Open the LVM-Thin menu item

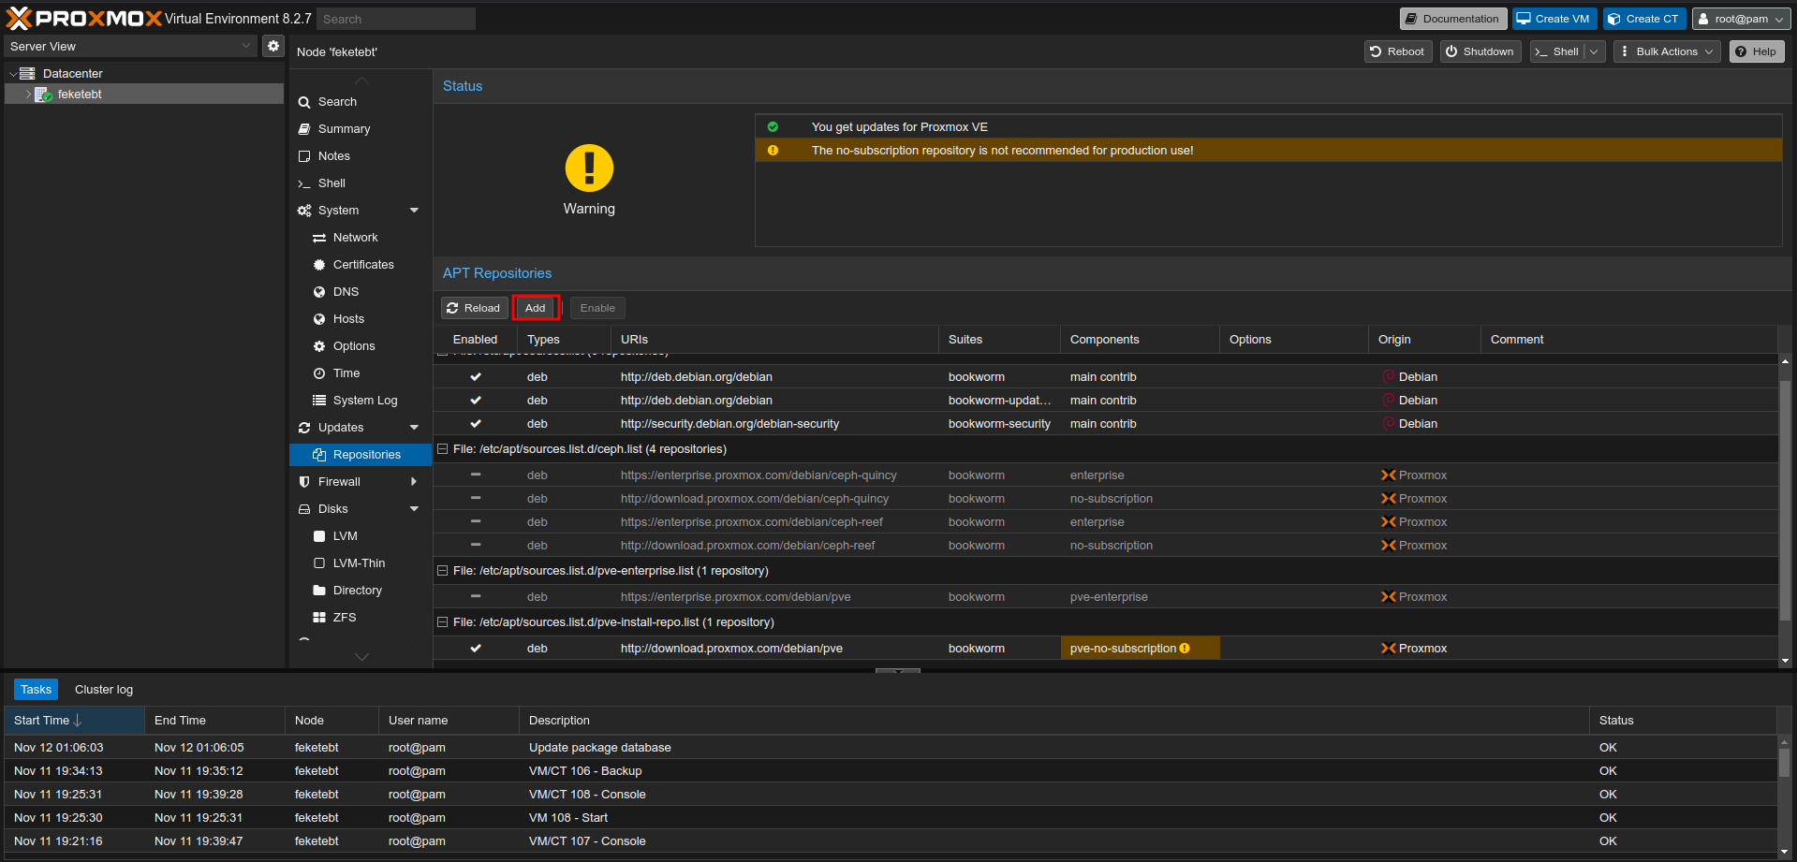(361, 563)
